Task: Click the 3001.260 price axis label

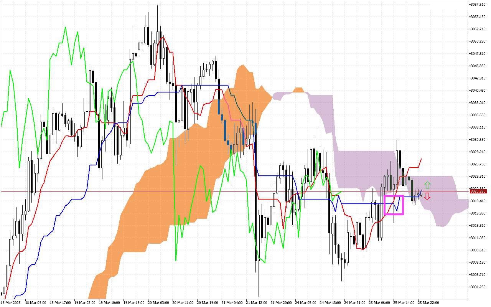Action: coord(478,287)
